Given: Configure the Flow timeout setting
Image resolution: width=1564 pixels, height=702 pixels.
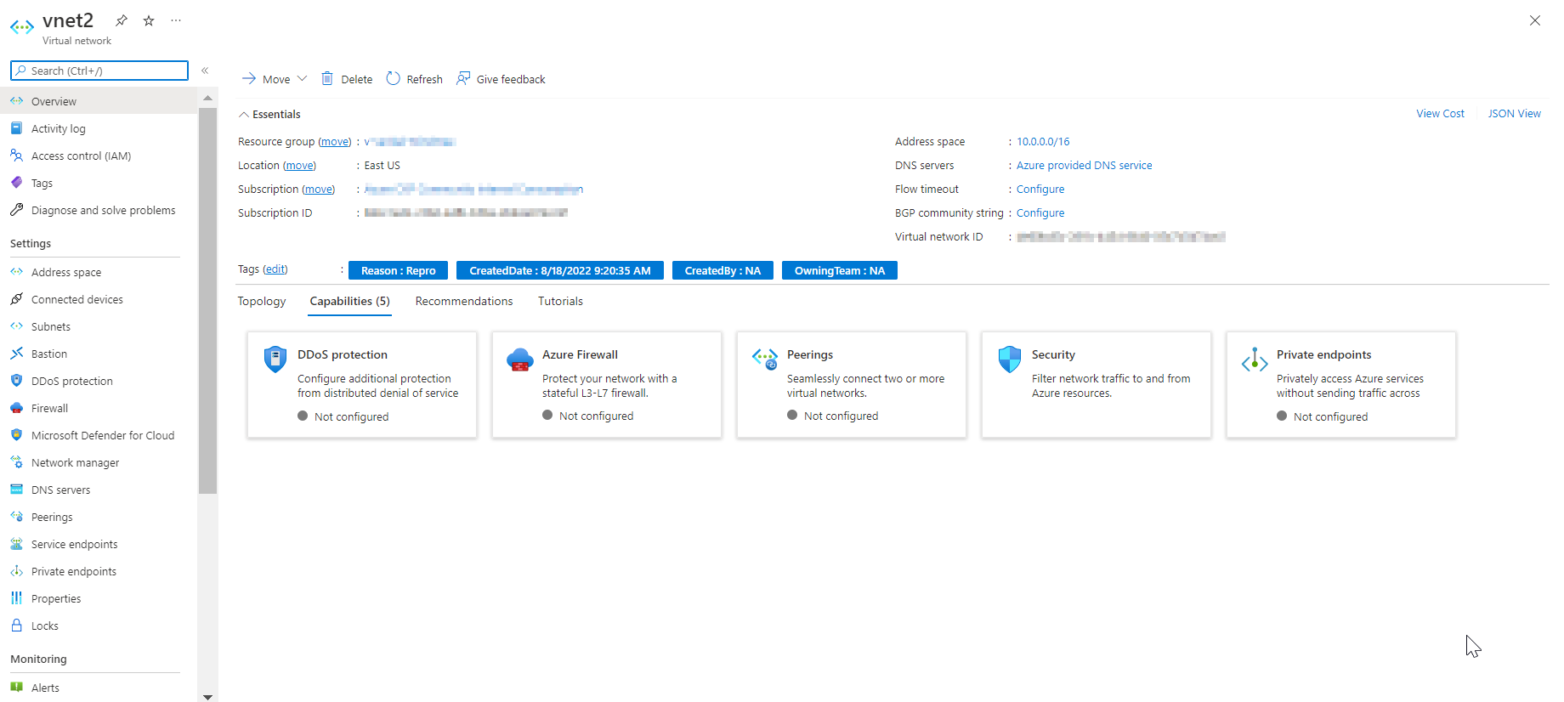Looking at the screenshot, I should 1040,190.
